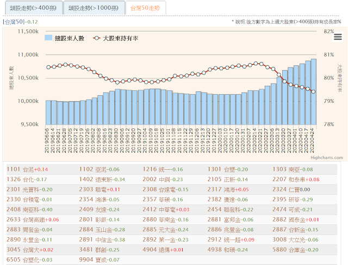Switch to 類股走勢(>1000張) tab
The width and height of the screenshot is (348, 265).
(94, 8)
